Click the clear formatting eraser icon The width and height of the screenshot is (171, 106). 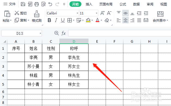[x=107, y=20]
